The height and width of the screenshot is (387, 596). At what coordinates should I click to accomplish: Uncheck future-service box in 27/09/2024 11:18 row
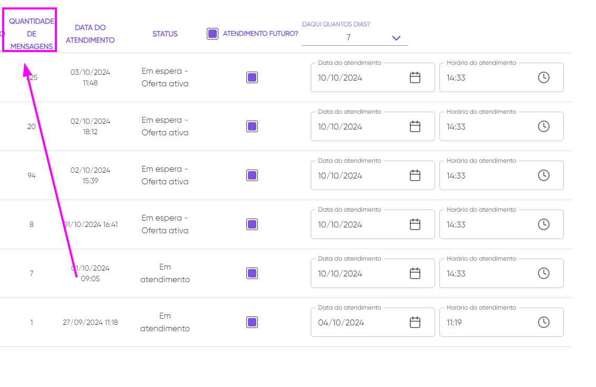252,322
